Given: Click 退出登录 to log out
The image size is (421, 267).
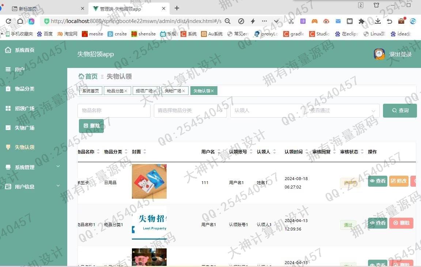Looking at the screenshot, I should point(400,54).
